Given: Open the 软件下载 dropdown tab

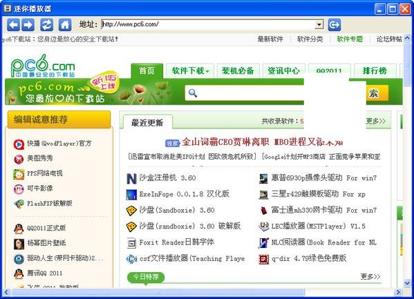Looking at the screenshot, I should [x=190, y=70].
